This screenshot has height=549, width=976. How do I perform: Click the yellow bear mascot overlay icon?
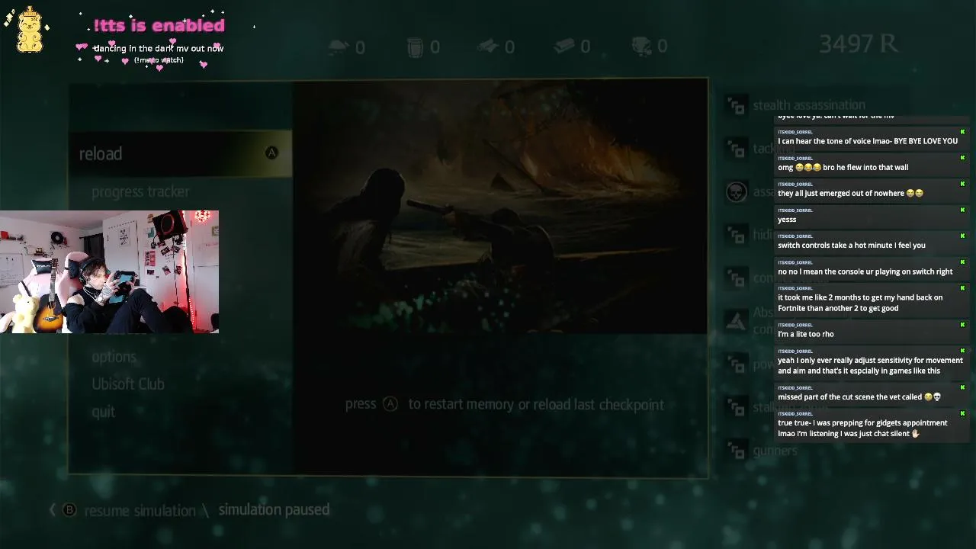(30, 30)
